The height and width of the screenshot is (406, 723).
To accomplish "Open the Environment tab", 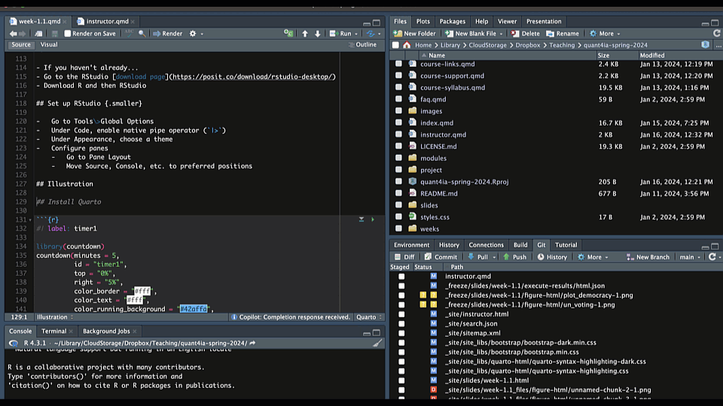I will (411, 245).
